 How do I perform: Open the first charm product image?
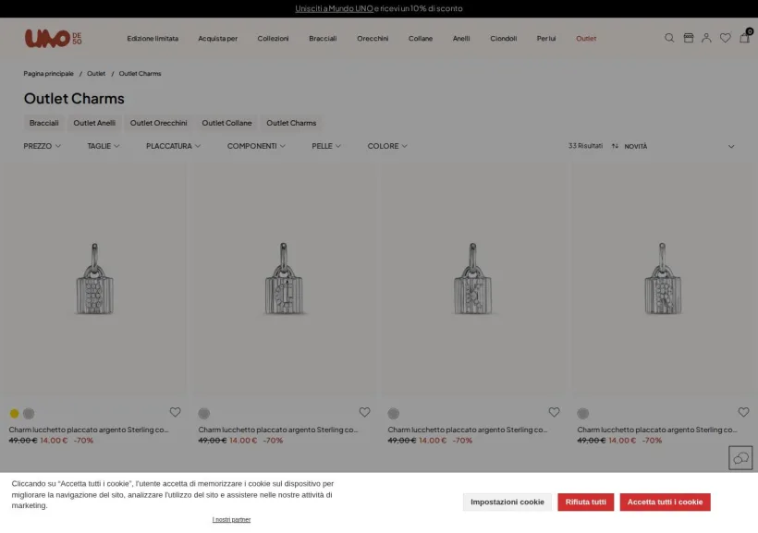pyautogui.click(x=94, y=279)
